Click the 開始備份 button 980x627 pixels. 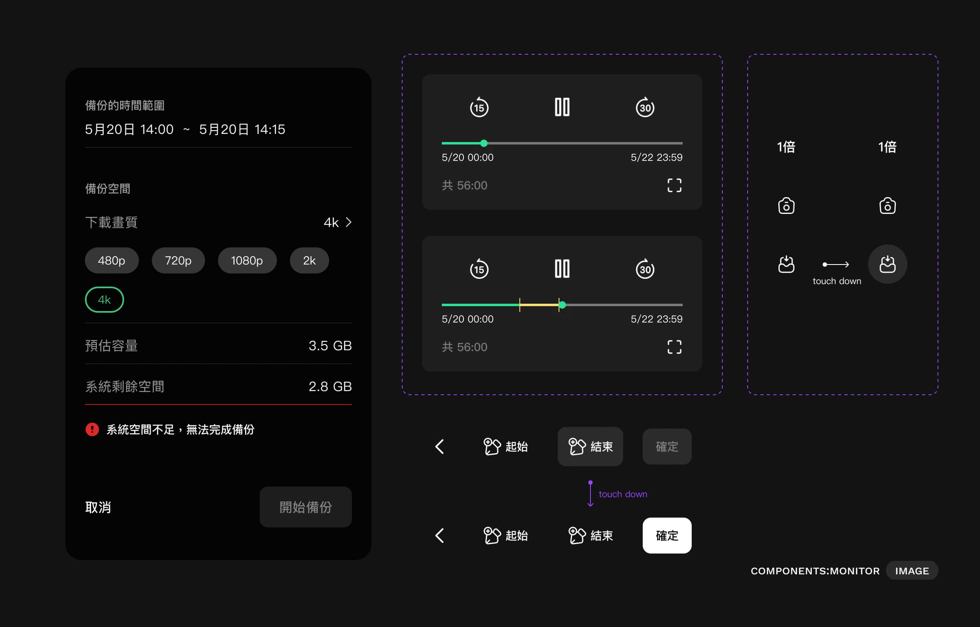pyautogui.click(x=305, y=507)
